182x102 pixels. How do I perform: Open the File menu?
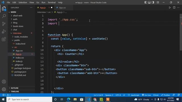point(8,3)
